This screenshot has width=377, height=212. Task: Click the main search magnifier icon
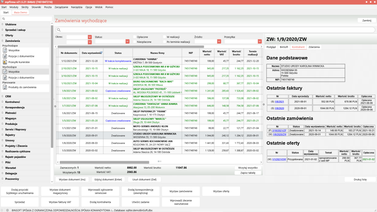(x=59, y=30)
